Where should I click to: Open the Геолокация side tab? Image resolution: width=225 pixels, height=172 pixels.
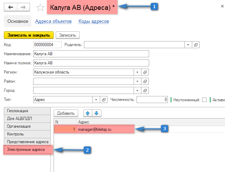(27, 111)
